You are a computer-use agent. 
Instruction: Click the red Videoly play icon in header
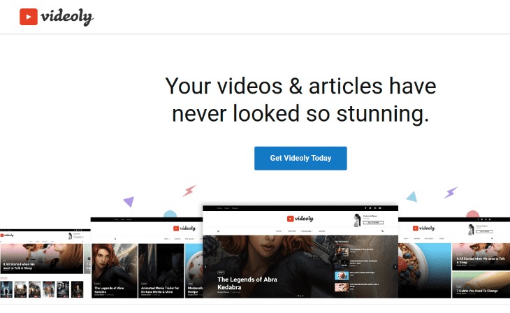click(29, 17)
